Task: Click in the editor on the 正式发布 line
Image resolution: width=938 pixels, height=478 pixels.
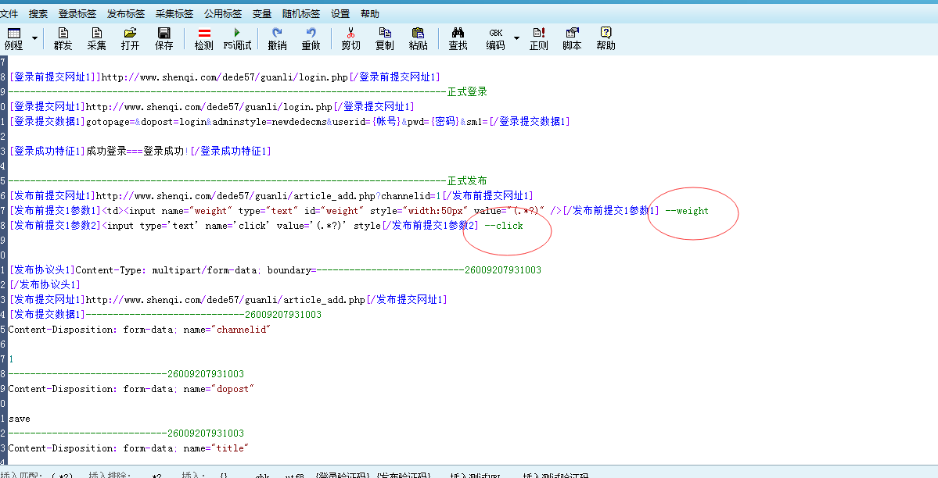Action: (x=466, y=181)
